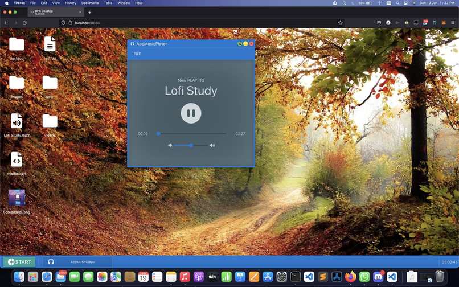Click the Wi-Fi status icon

[380, 3]
